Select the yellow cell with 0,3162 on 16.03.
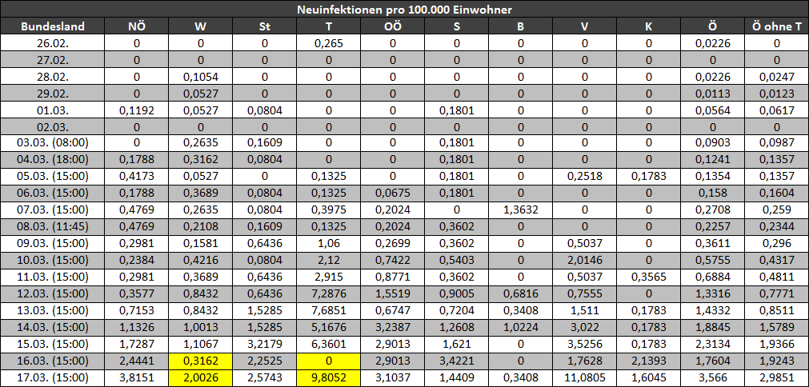Viewport: 809px width, 387px height. coord(201,361)
